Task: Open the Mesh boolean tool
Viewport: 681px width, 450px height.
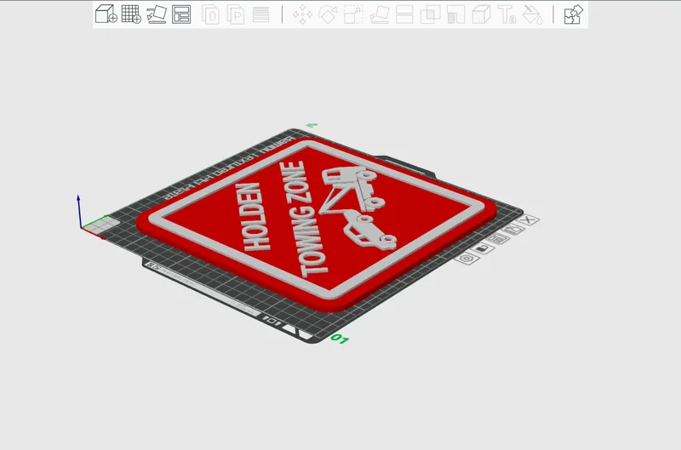Action: 430,14
